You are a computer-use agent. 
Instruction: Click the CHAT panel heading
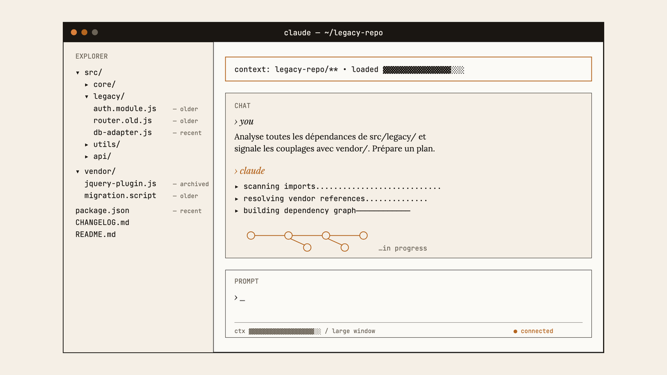coord(242,106)
